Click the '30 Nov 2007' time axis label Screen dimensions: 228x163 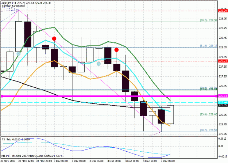click(8, 161)
